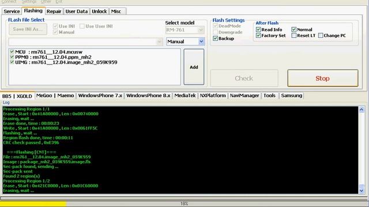Click the '===Flashing [CNT]===' log line

[31, 152]
